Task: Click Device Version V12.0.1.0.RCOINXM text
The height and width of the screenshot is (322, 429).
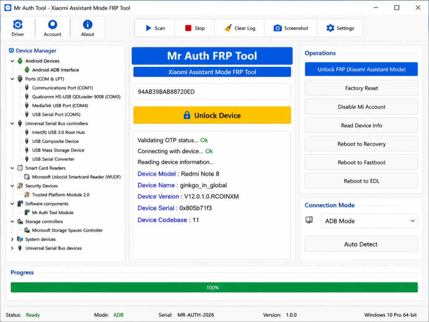Action: 188,196
